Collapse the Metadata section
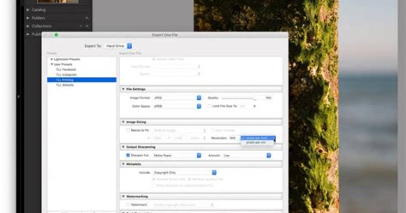This screenshot has width=406, height=213. (123, 164)
